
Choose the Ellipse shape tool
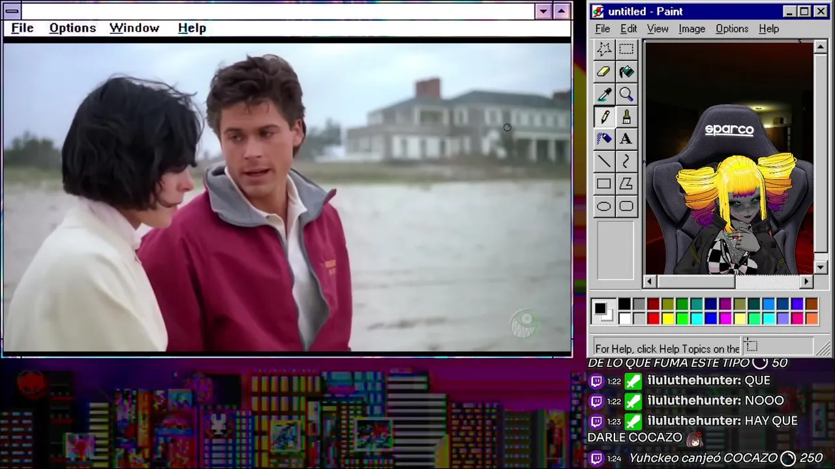604,206
